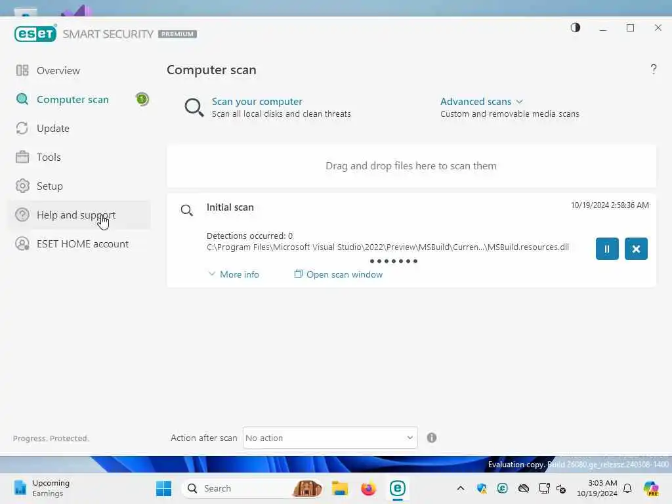This screenshot has width=672, height=504.
Task: Click the scanned file path MSBuild.resources.dll
Action: coord(387,247)
